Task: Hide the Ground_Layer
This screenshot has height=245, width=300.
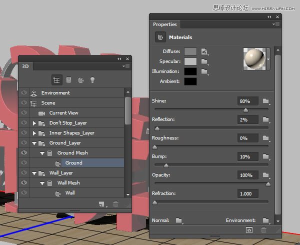Action: 24,142
